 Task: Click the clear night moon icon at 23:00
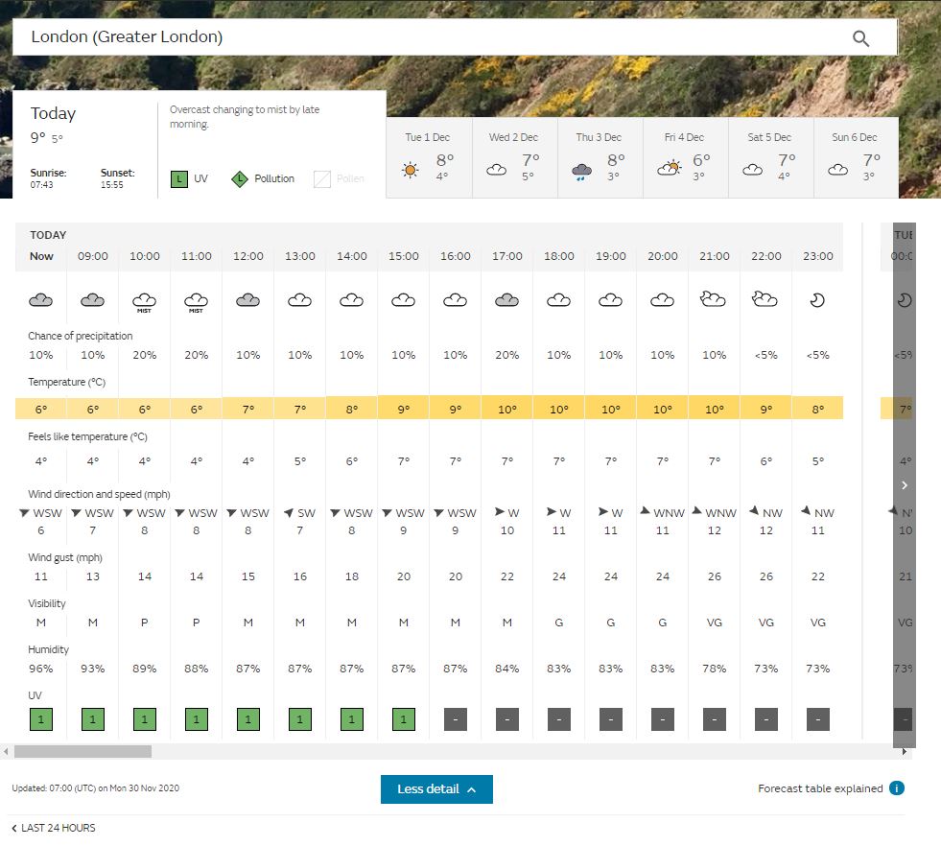point(817,299)
